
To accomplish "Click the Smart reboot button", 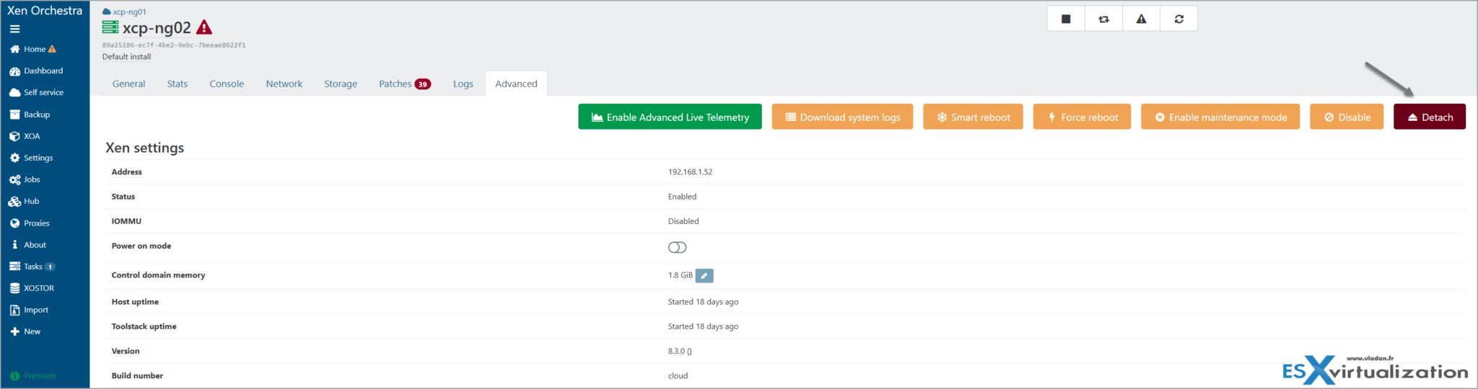I will (973, 117).
